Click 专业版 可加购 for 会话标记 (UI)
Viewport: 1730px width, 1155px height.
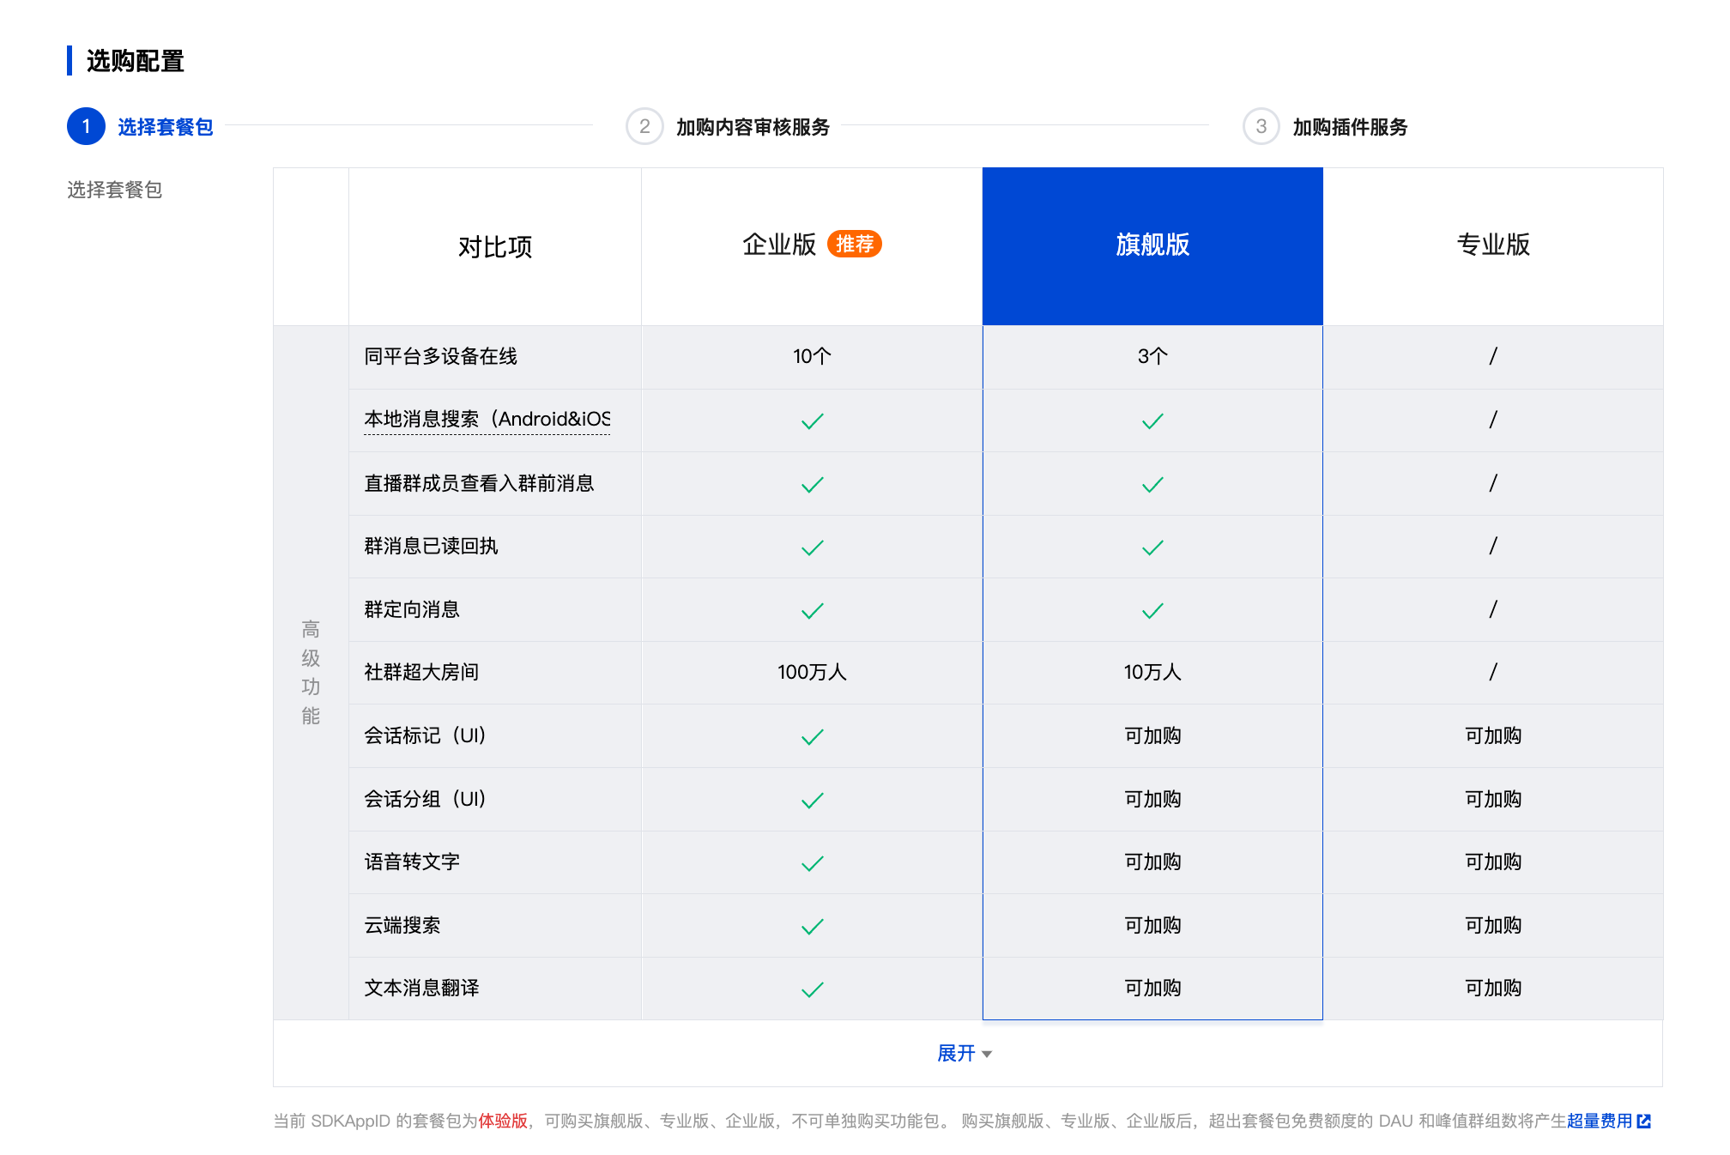(x=1493, y=735)
